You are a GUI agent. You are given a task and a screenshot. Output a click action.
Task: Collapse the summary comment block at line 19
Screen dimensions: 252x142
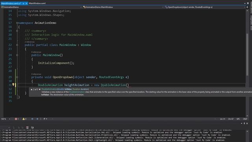(17, 31)
